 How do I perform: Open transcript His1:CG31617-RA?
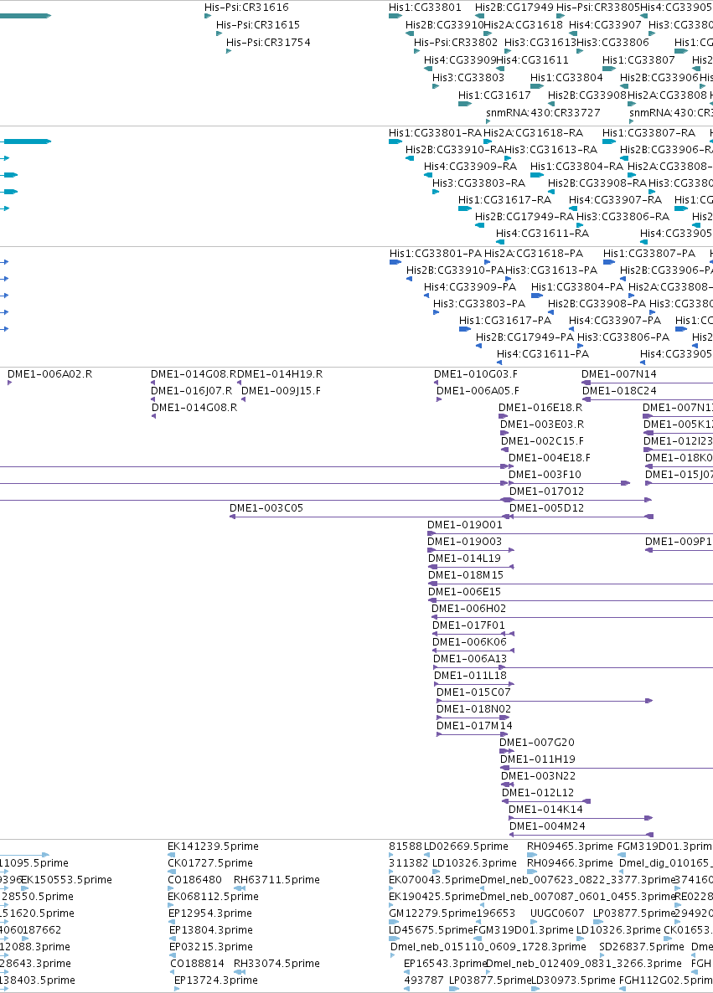[x=504, y=199]
